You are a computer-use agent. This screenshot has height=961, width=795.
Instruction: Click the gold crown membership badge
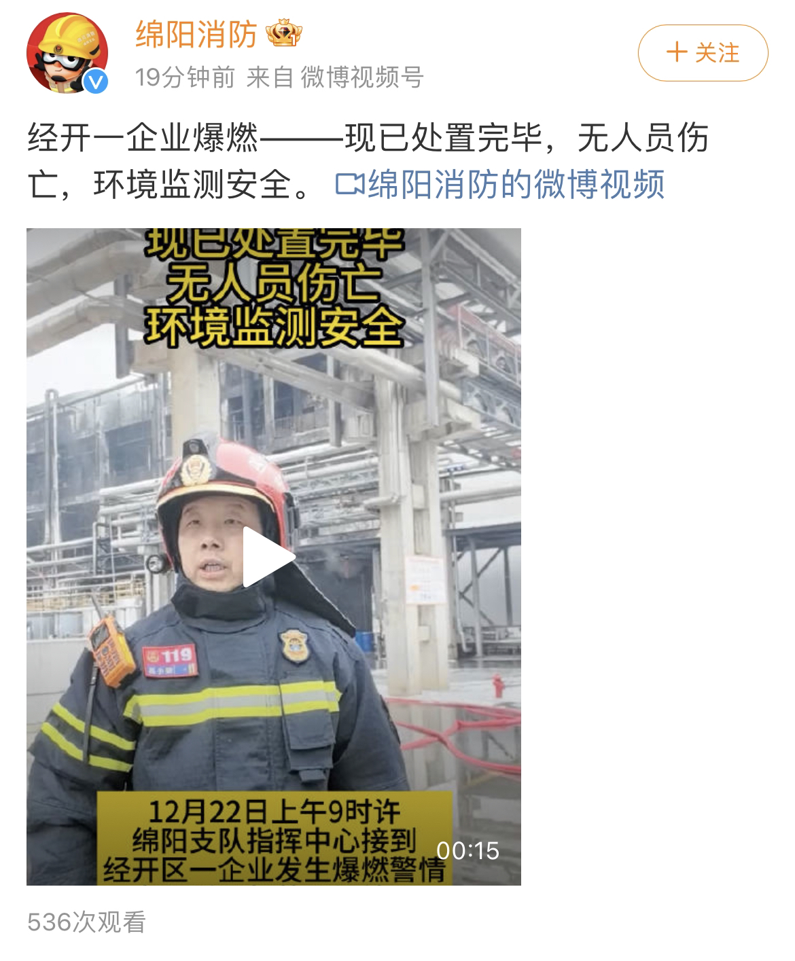(284, 33)
